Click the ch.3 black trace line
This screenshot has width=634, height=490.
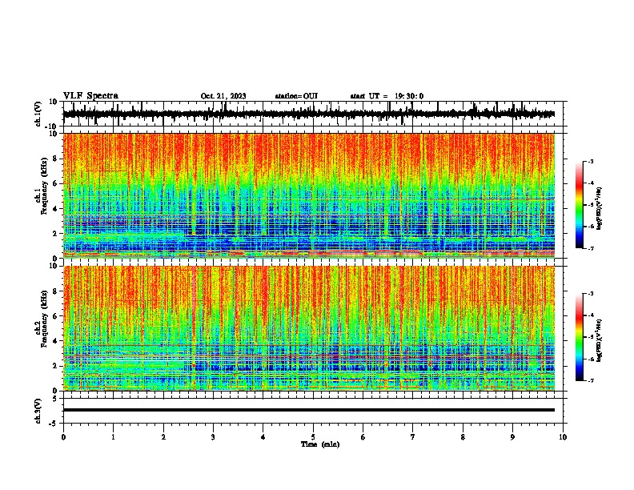coord(309,410)
